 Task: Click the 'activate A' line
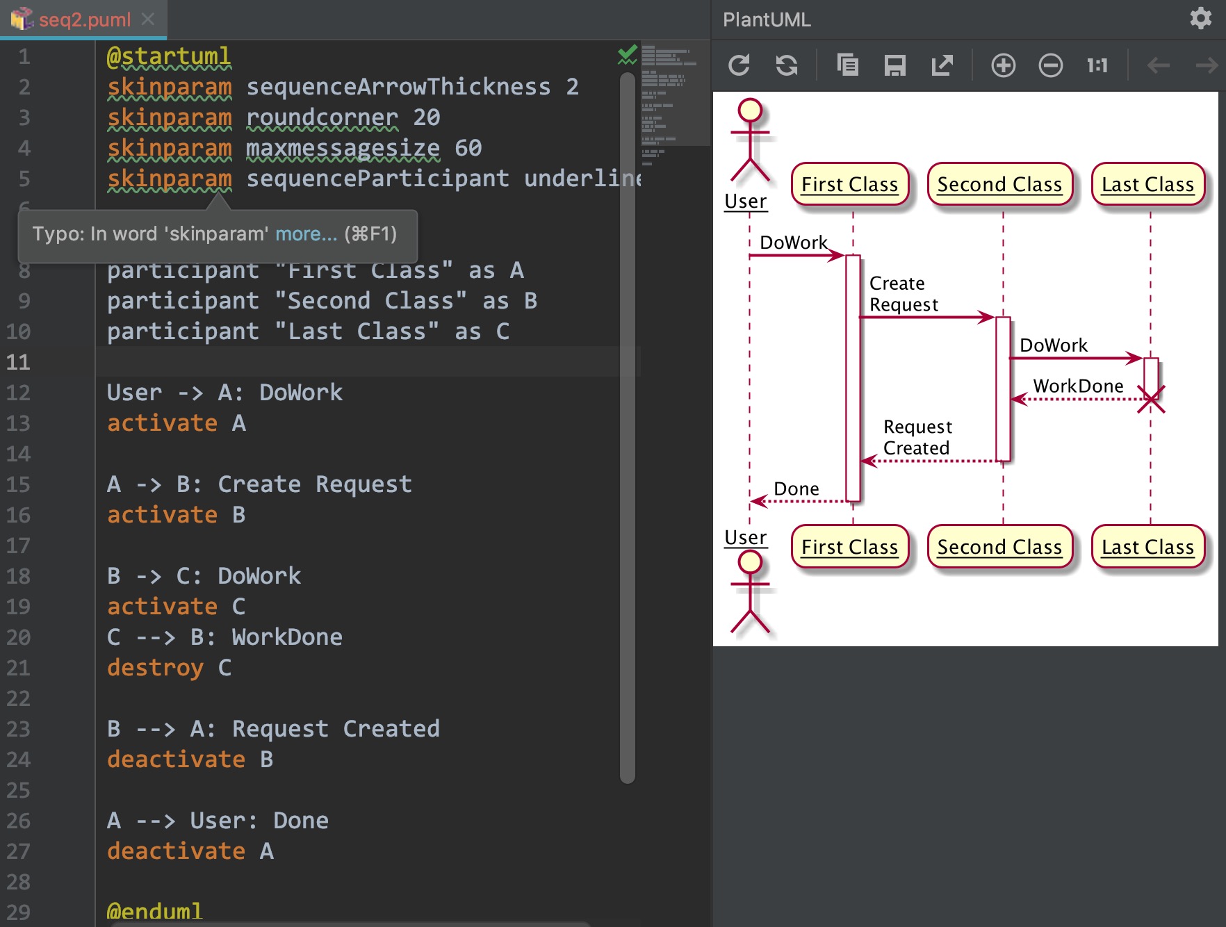[176, 423]
